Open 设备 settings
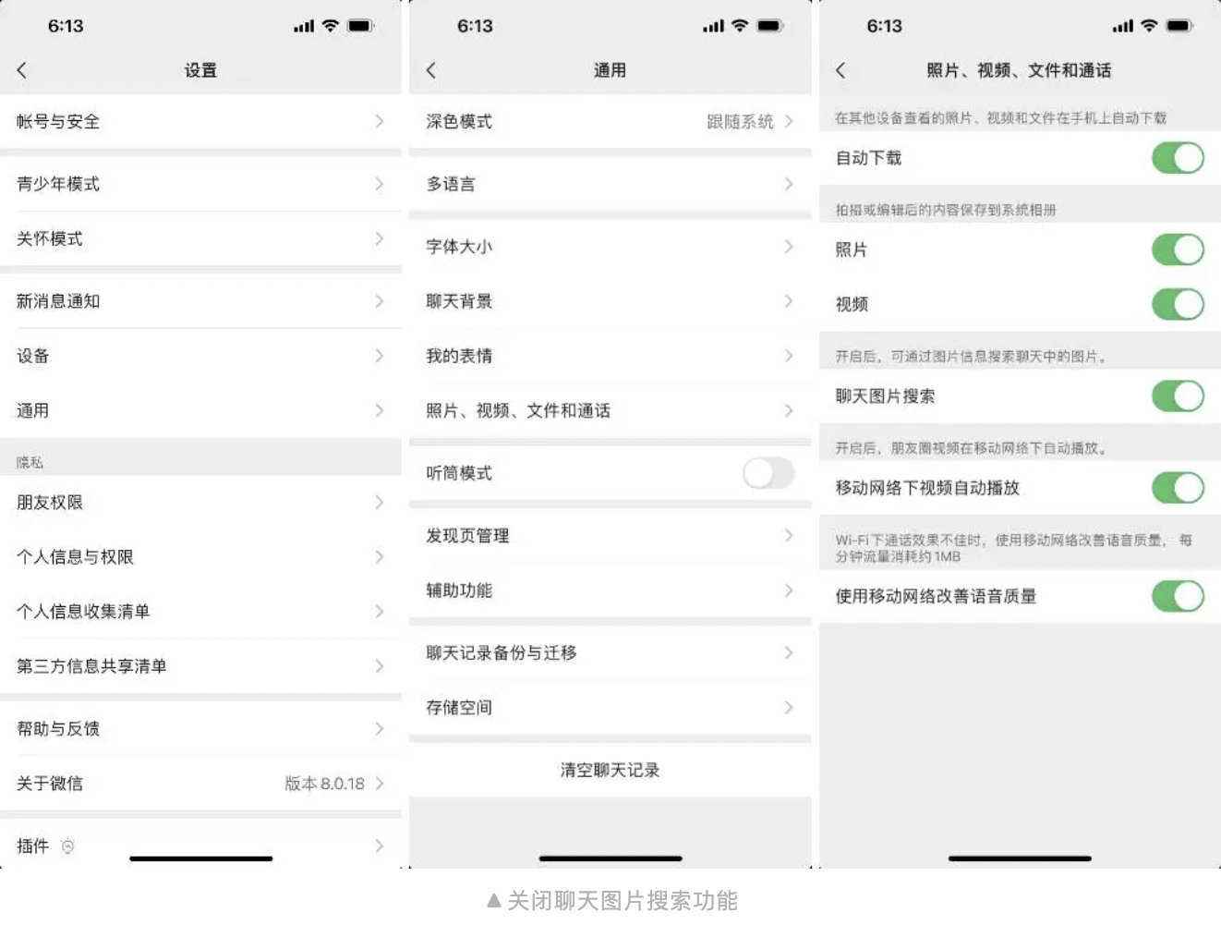Screen dimensions: 1221x937 tap(201, 356)
